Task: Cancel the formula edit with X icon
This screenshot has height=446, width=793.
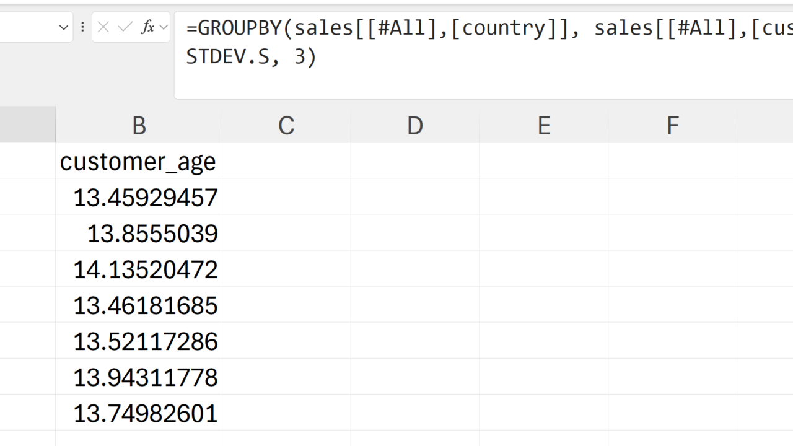Action: 103,27
